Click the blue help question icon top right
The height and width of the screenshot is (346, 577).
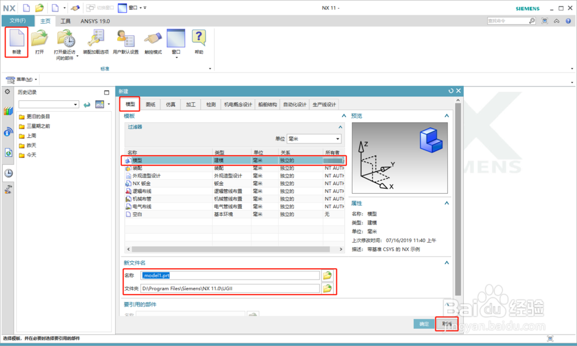568,21
